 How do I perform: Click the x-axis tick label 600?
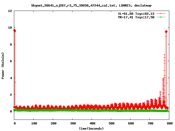click(x=131, y=123)
